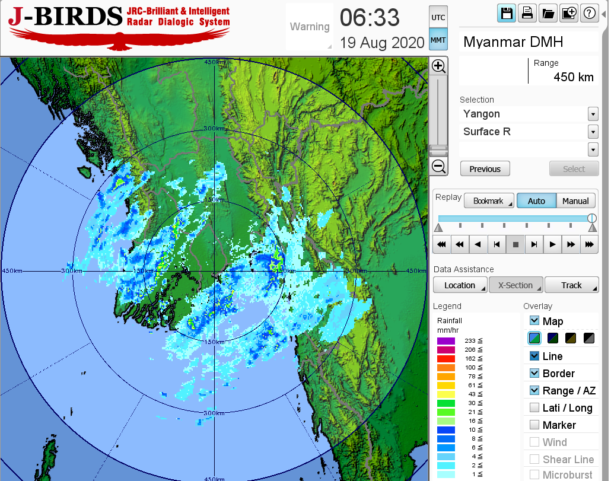Enable the Marker overlay checkbox
Viewport: 611px width, 481px height.
(x=534, y=425)
